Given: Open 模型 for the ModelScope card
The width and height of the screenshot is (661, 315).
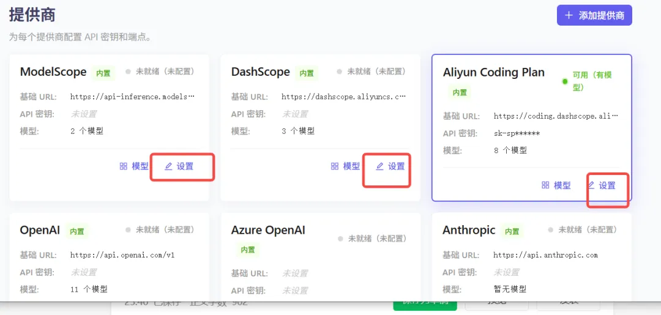Looking at the screenshot, I should tap(134, 166).
